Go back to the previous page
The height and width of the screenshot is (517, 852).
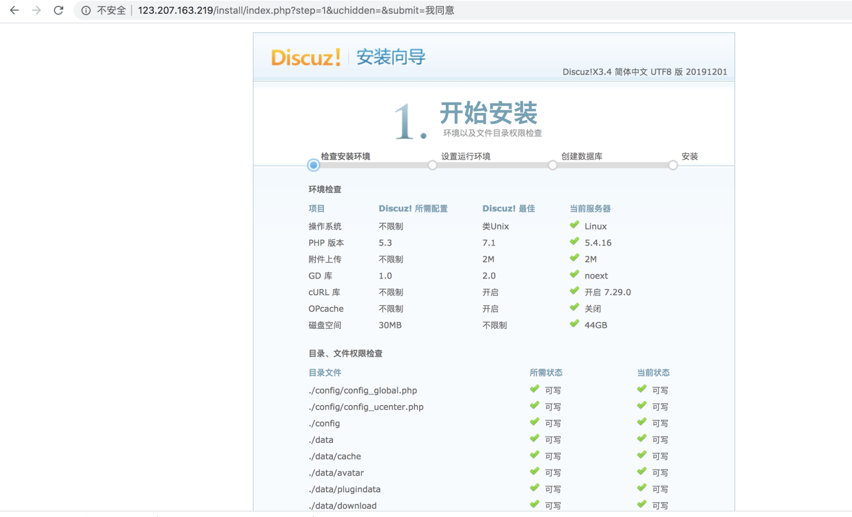pyautogui.click(x=14, y=10)
